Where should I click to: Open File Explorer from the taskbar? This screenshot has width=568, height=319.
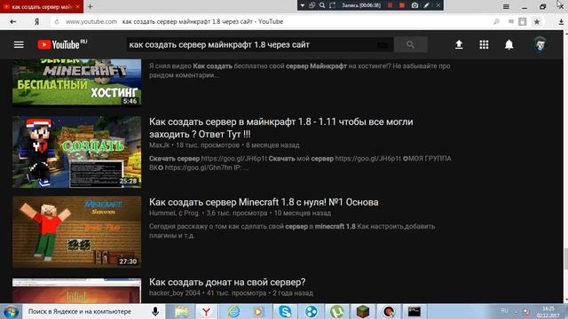181,311
